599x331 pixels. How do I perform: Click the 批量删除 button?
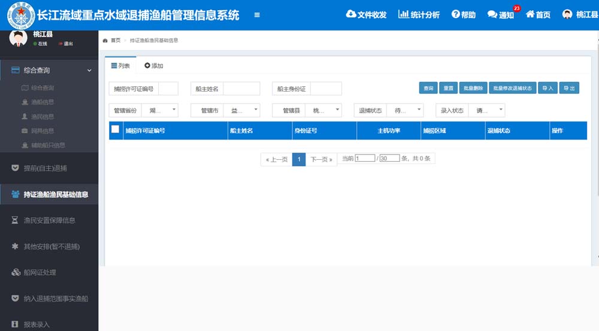click(x=473, y=88)
